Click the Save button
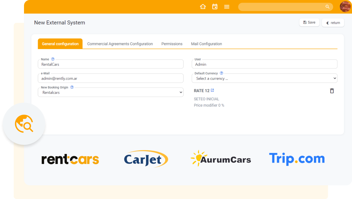Viewport: 352px width, 199px height. 309,22
